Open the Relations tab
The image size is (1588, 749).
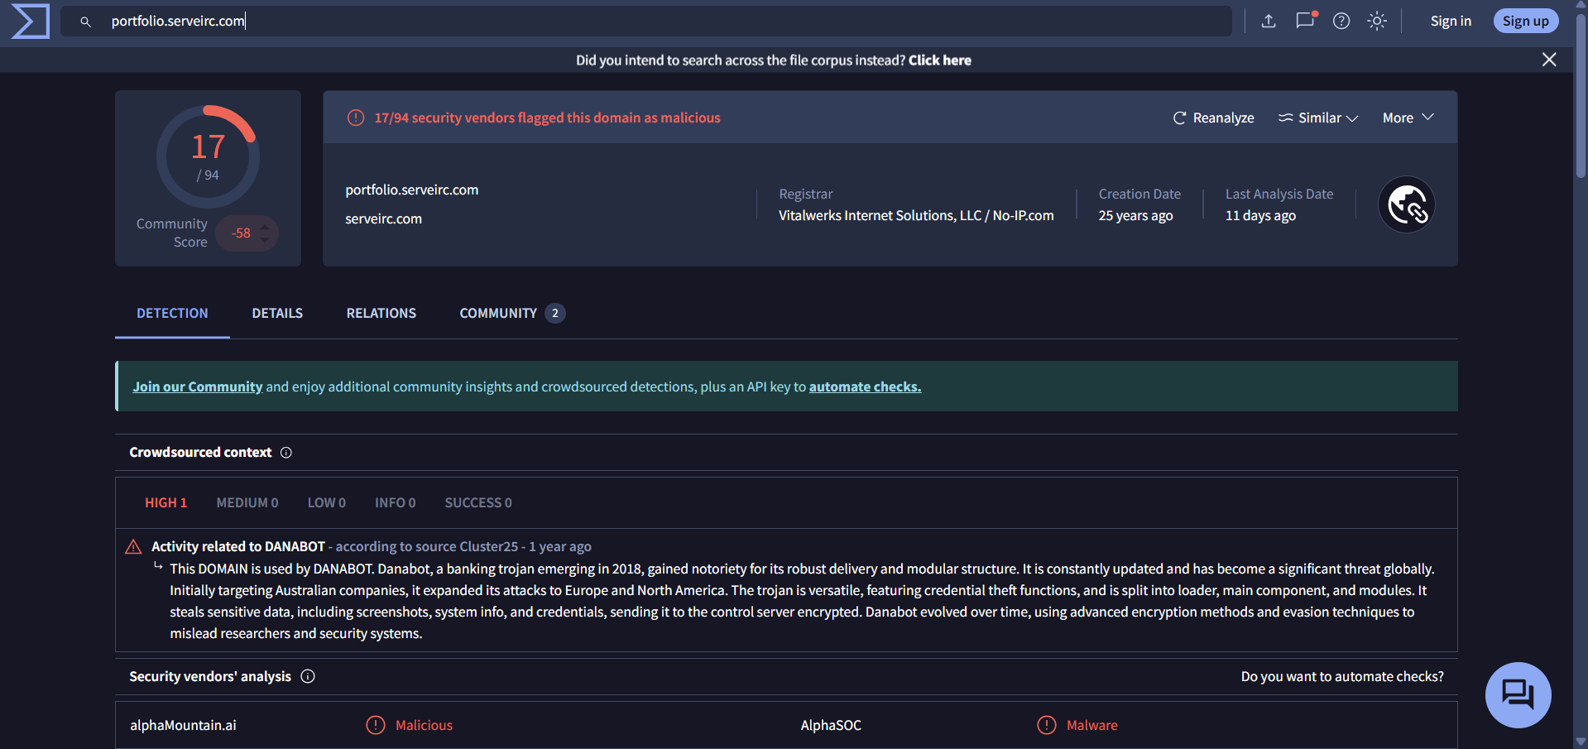pyautogui.click(x=381, y=314)
